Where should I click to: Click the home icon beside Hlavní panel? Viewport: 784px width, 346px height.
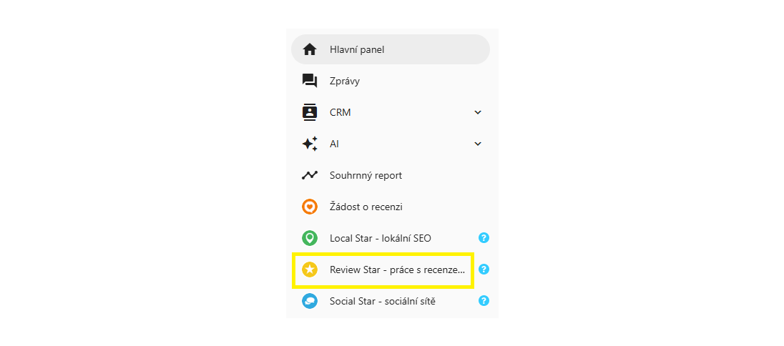309,49
